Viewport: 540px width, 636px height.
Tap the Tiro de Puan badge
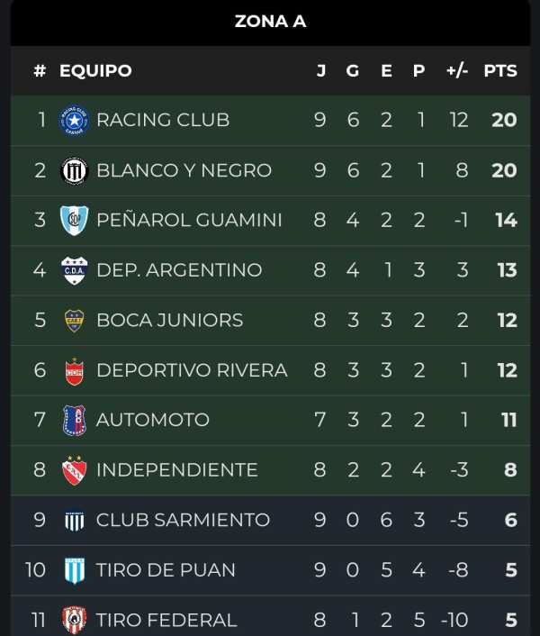coord(75,570)
